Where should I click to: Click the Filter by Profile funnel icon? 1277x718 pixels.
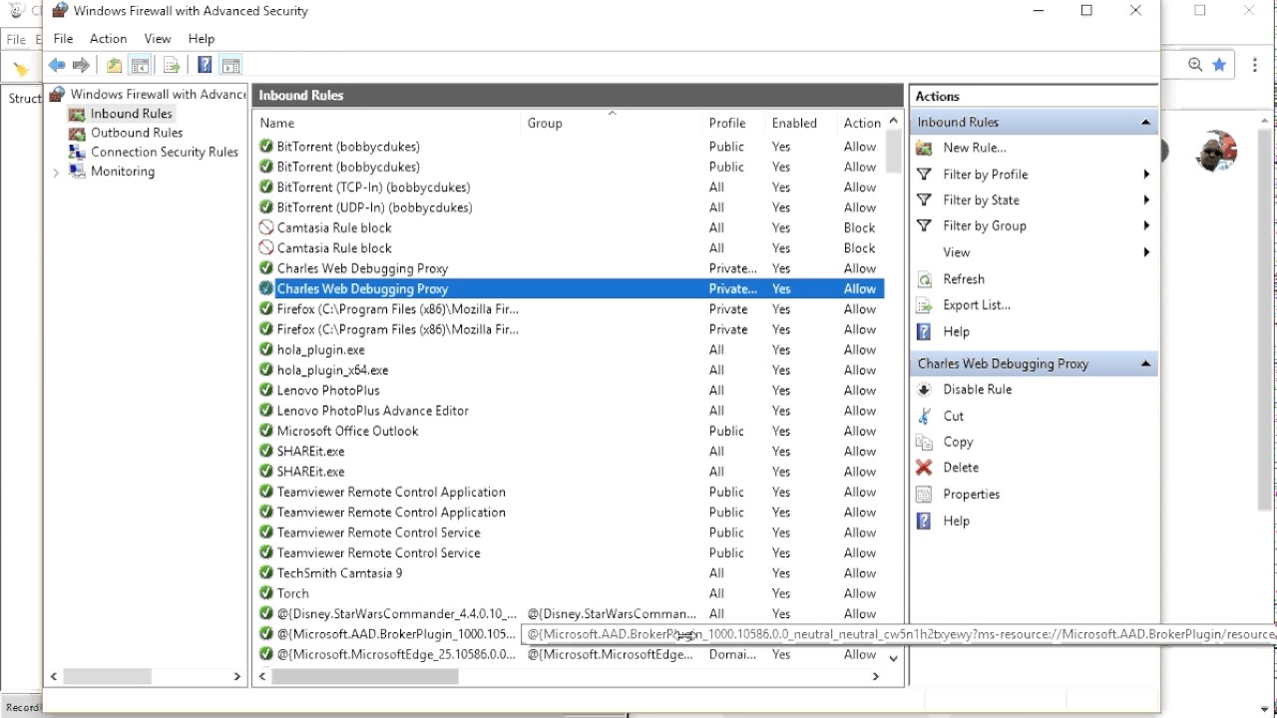point(924,175)
